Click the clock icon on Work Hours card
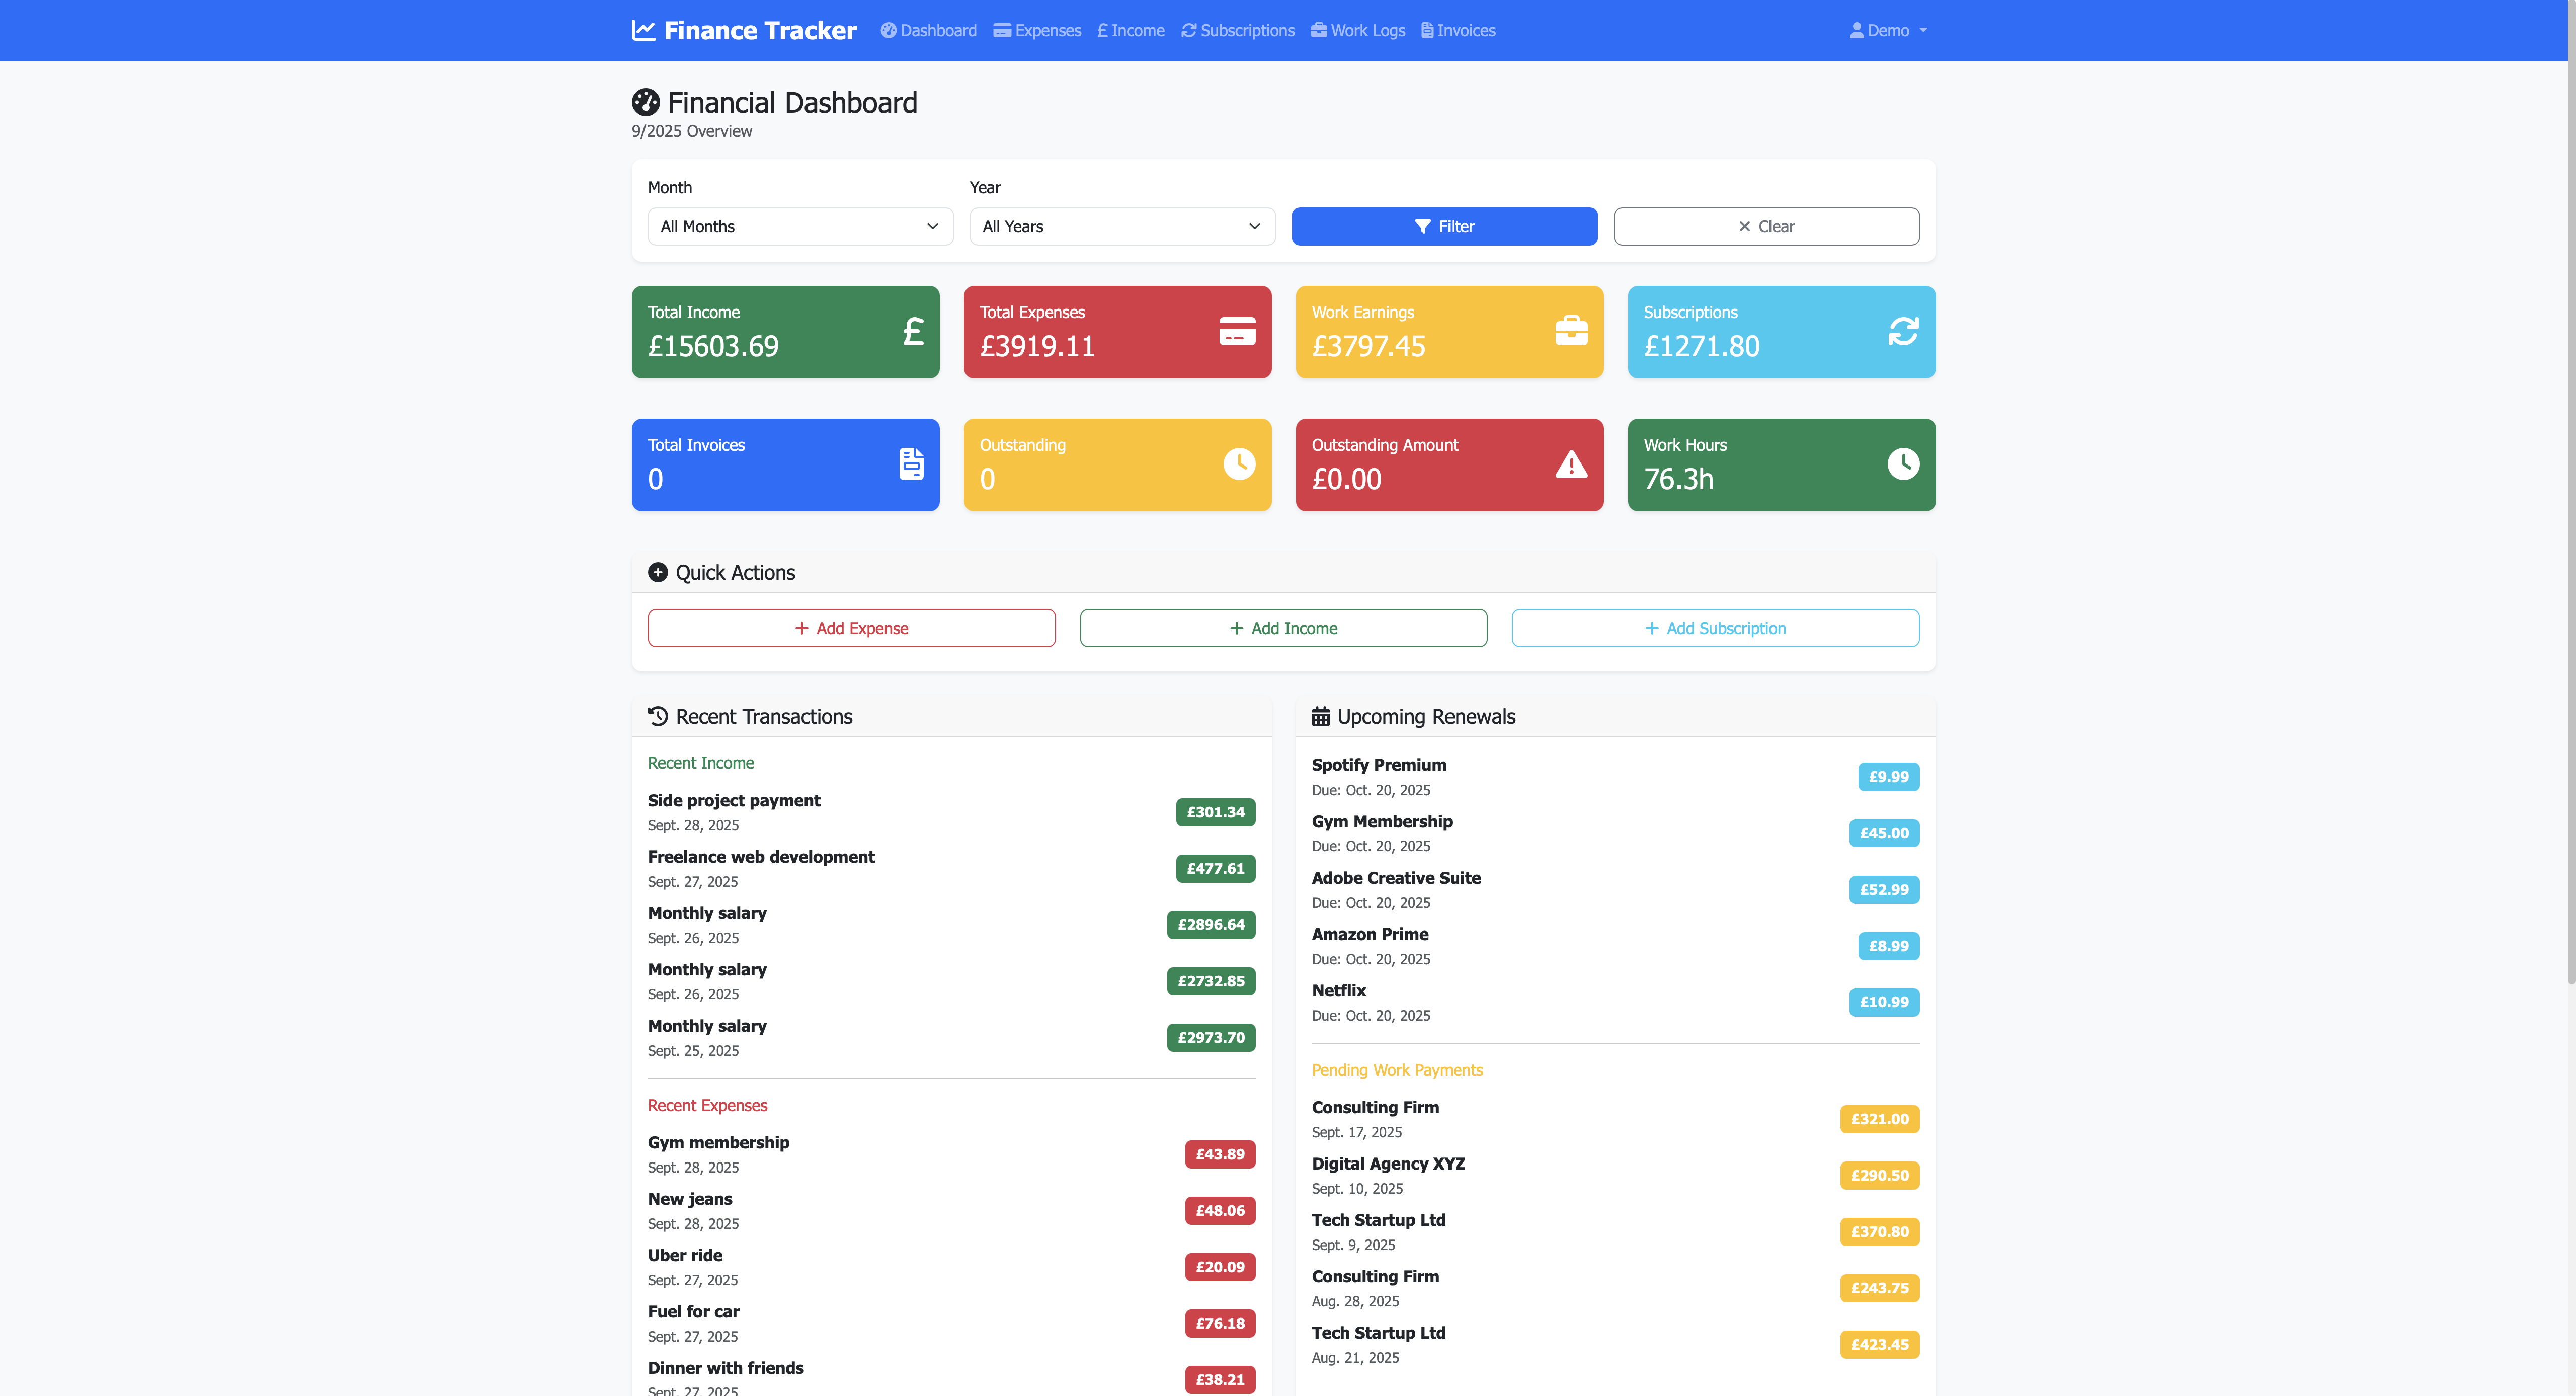 pos(1902,464)
